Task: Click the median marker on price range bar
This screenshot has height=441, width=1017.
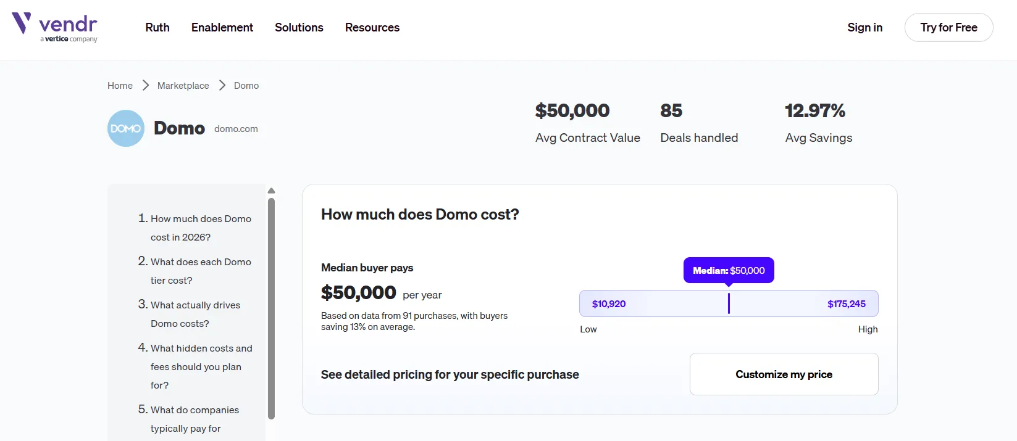Action: pos(729,303)
